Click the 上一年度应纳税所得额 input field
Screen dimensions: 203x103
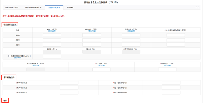[x=52, y=57]
